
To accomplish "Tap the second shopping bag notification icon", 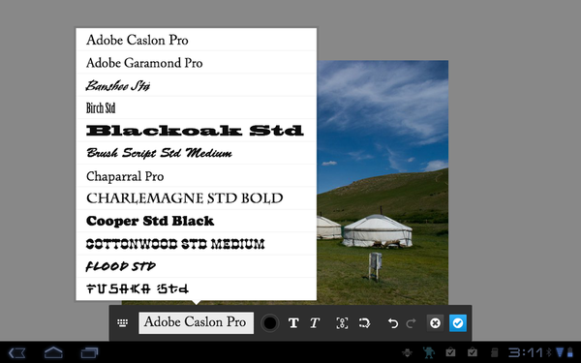I will [473, 352].
